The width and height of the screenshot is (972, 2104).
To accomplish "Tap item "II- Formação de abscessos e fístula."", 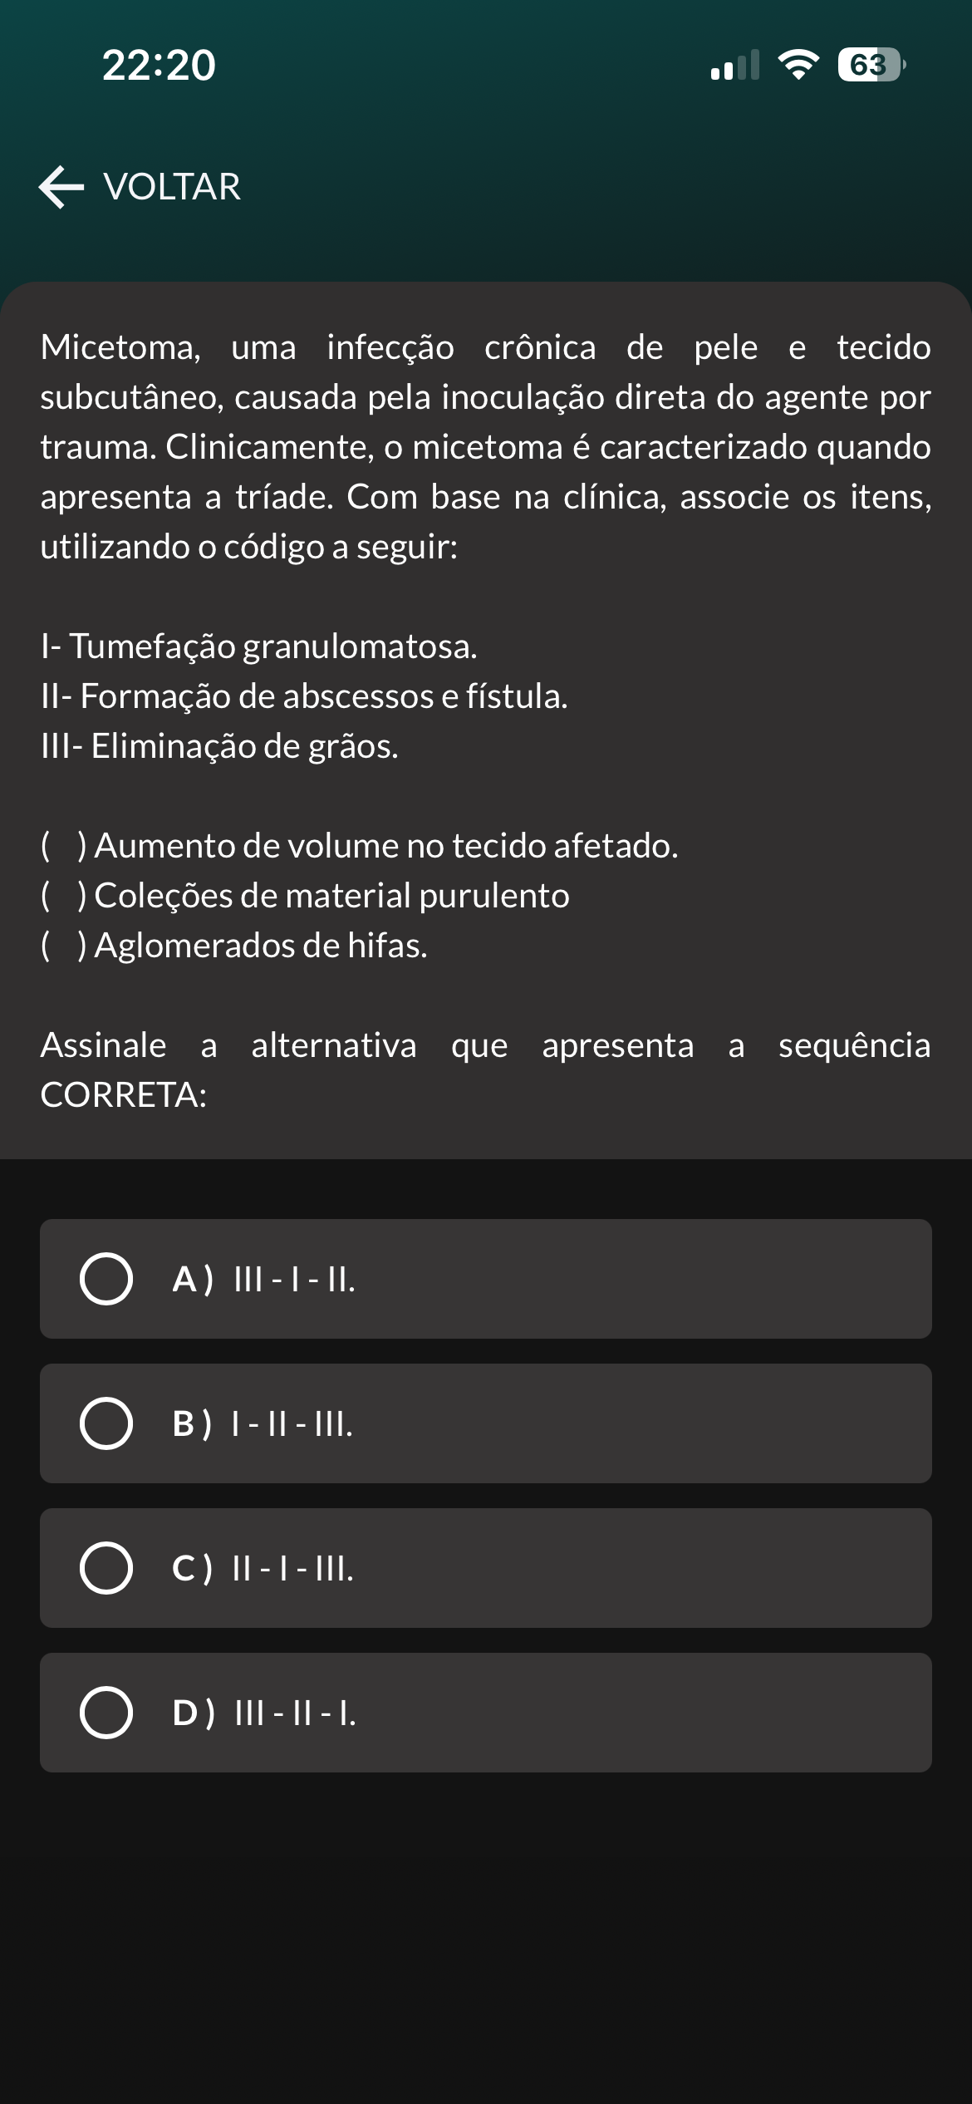I will (304, 696).
